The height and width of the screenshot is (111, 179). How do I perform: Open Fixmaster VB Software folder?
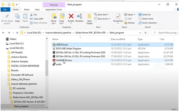(20, 75)
